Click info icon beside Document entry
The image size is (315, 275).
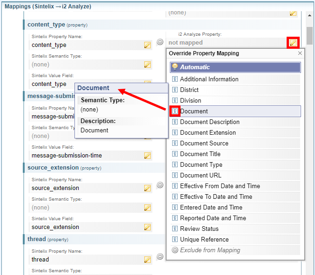175,111
